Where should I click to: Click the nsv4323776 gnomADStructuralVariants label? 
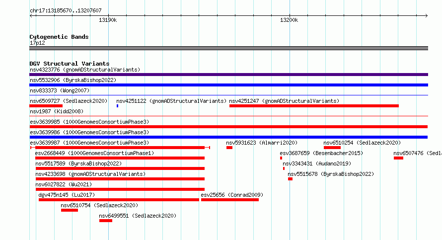point(85,70)
